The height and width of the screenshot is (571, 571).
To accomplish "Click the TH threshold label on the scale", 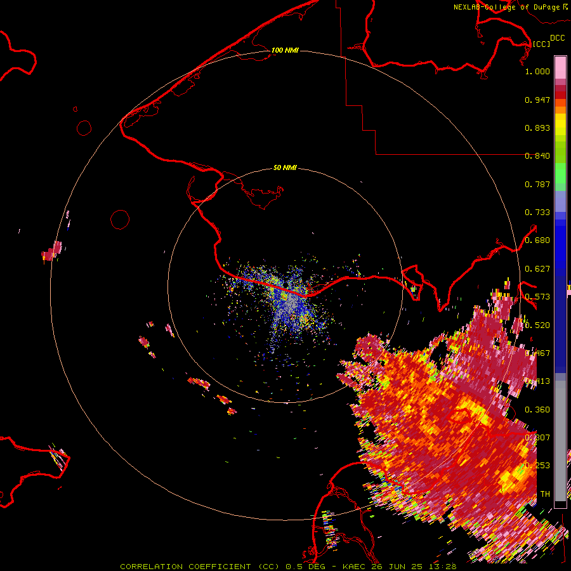I will tap(545, 494).
